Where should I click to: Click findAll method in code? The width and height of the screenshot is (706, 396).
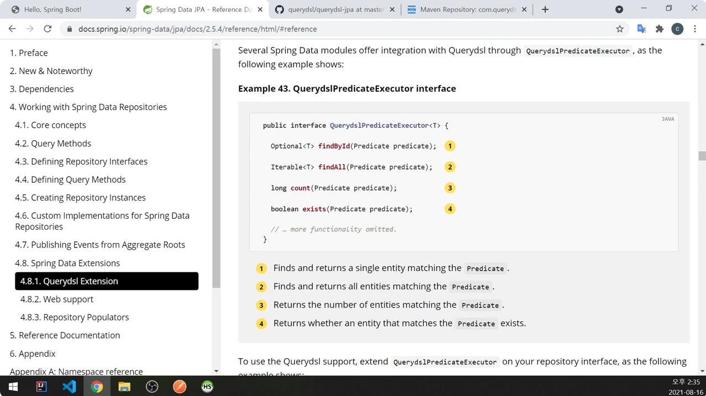[x=332, y=167]
